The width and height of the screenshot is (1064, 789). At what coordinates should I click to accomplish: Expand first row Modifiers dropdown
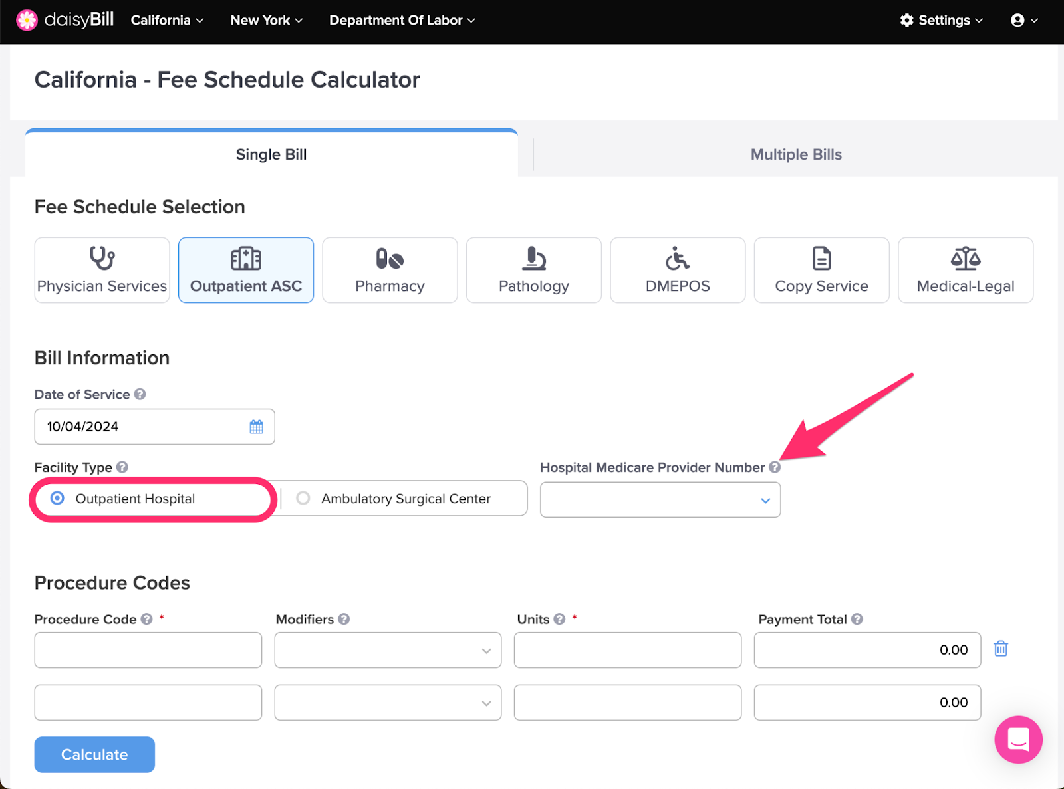click(388, 650)
